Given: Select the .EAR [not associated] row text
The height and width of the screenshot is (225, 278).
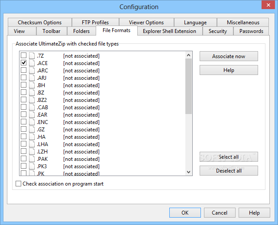Looking at the screenshot, I should click(x=68, y=115).
